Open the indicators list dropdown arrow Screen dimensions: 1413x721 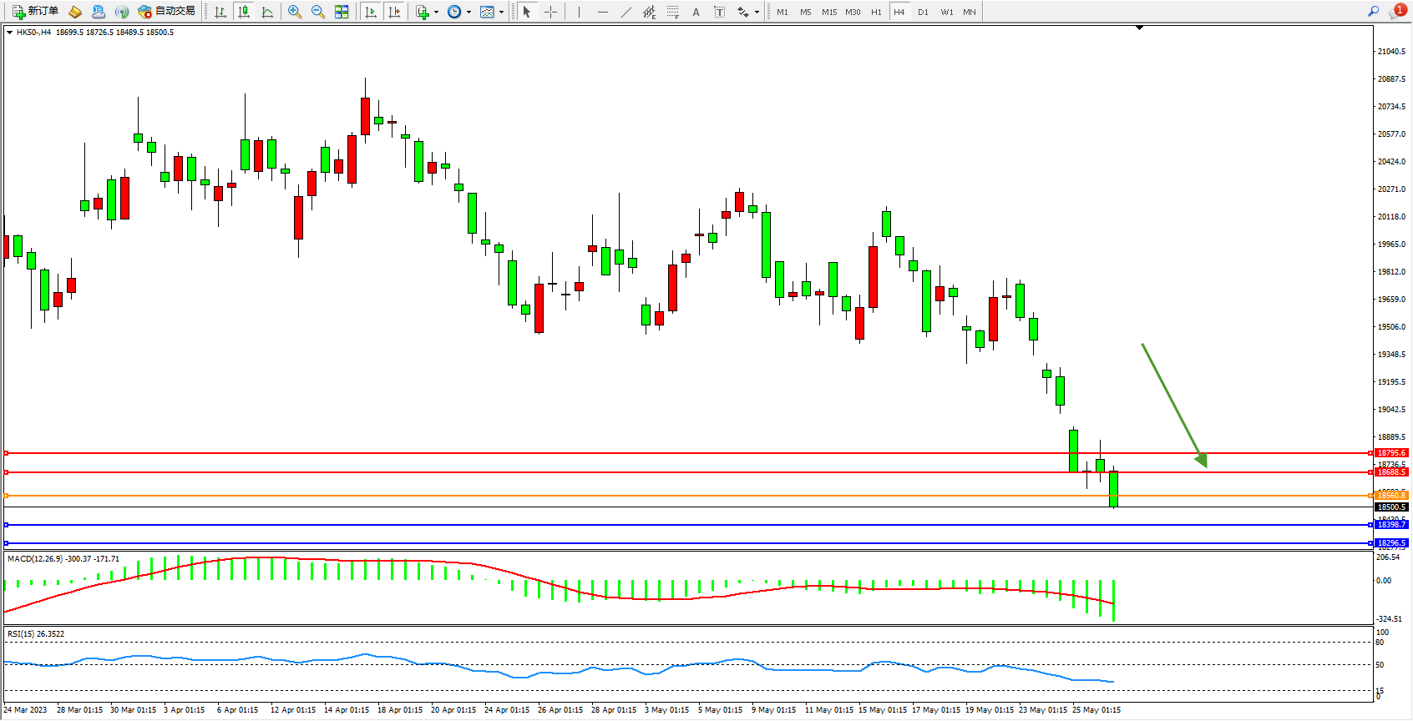point(436,12)
